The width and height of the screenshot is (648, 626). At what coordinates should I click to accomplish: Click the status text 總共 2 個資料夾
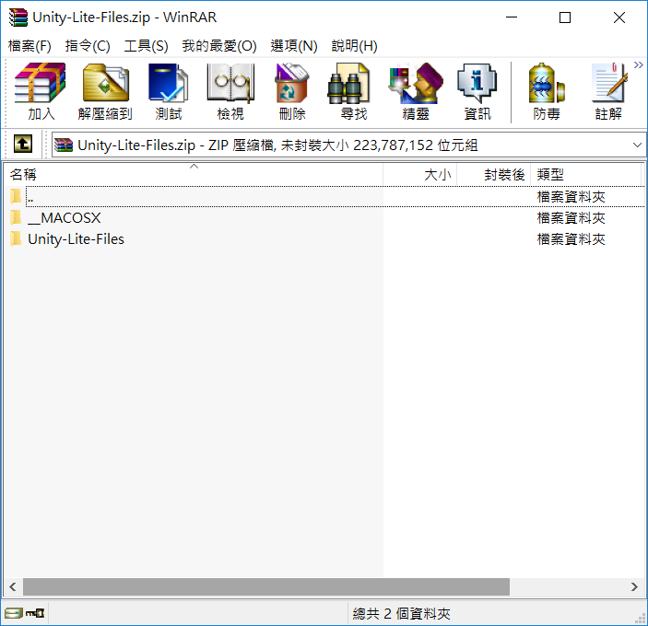[x=401, y=614]
